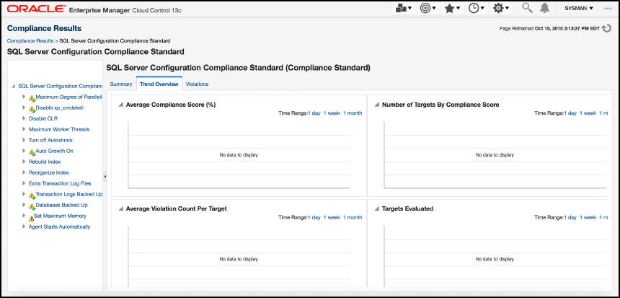The height and width of the screenshot is (298, 620).
Task: Click warning icon beside Disable xp_cmdshell
Action: [x=32, y=108]
